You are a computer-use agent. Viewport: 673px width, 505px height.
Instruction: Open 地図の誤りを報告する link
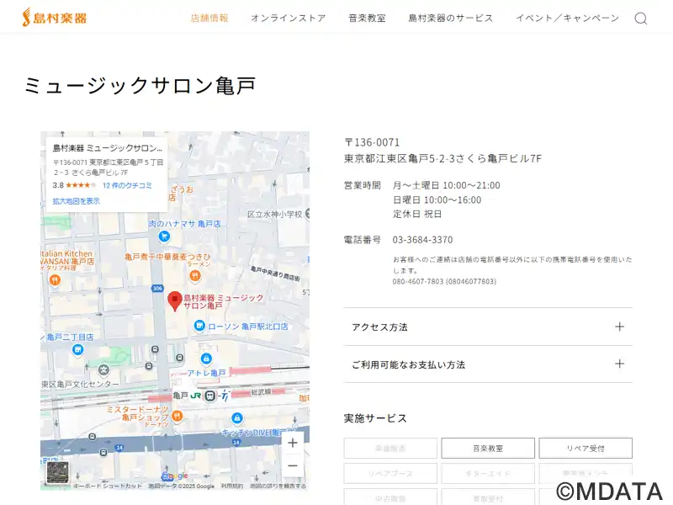[x=278, y=486]
